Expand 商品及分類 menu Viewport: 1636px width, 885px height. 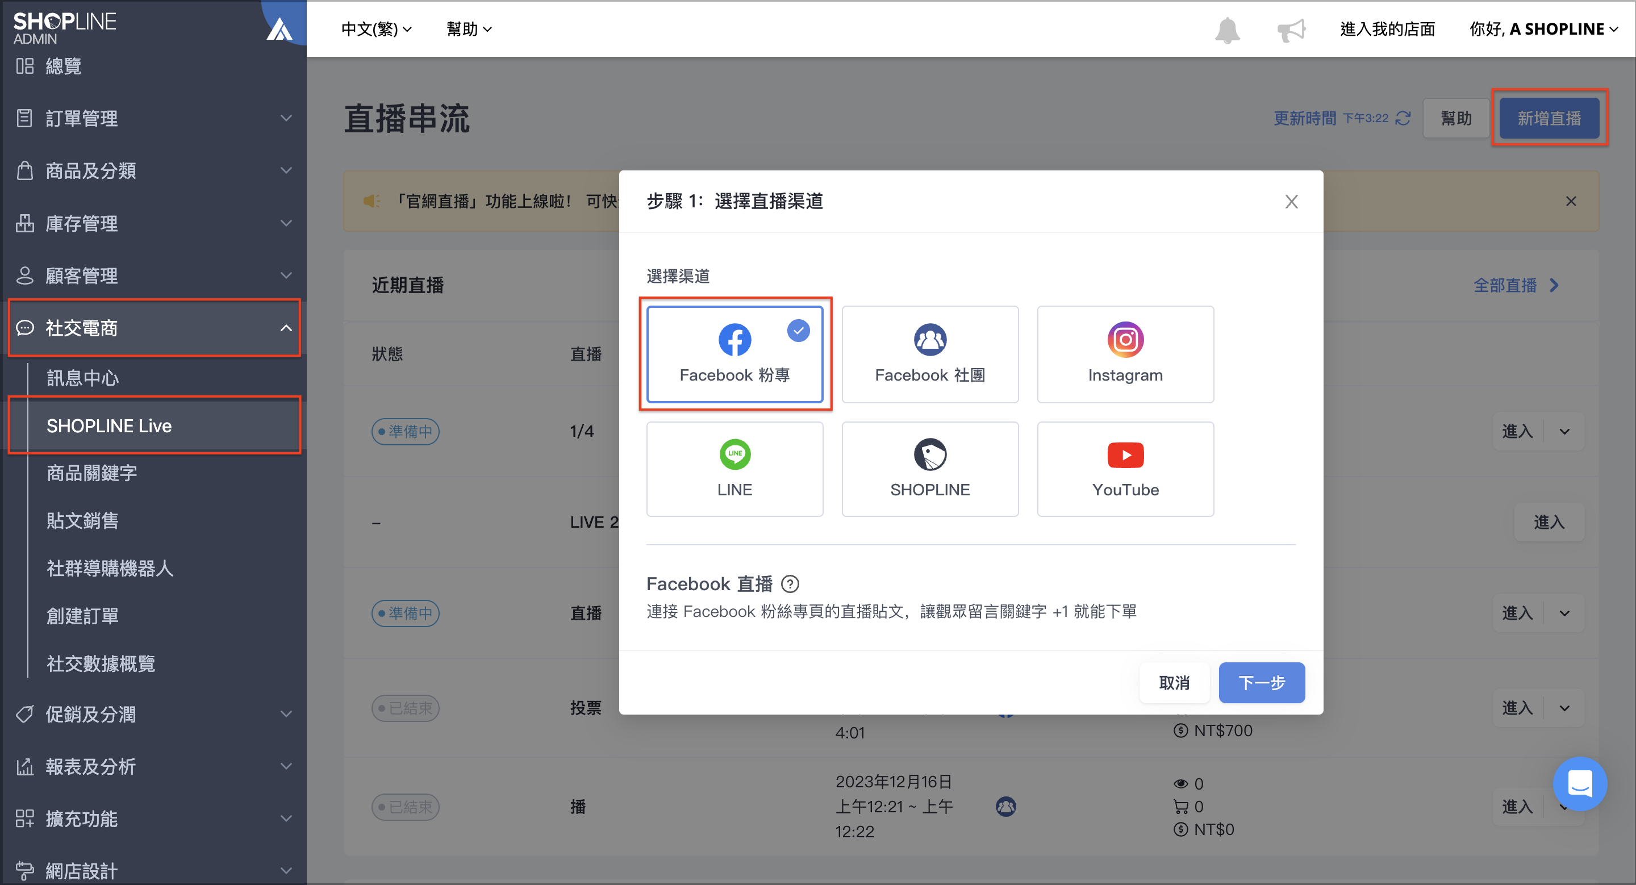154,171
